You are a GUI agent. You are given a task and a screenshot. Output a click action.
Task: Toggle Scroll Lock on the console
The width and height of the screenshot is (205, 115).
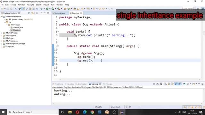click(x=169, y=84)
